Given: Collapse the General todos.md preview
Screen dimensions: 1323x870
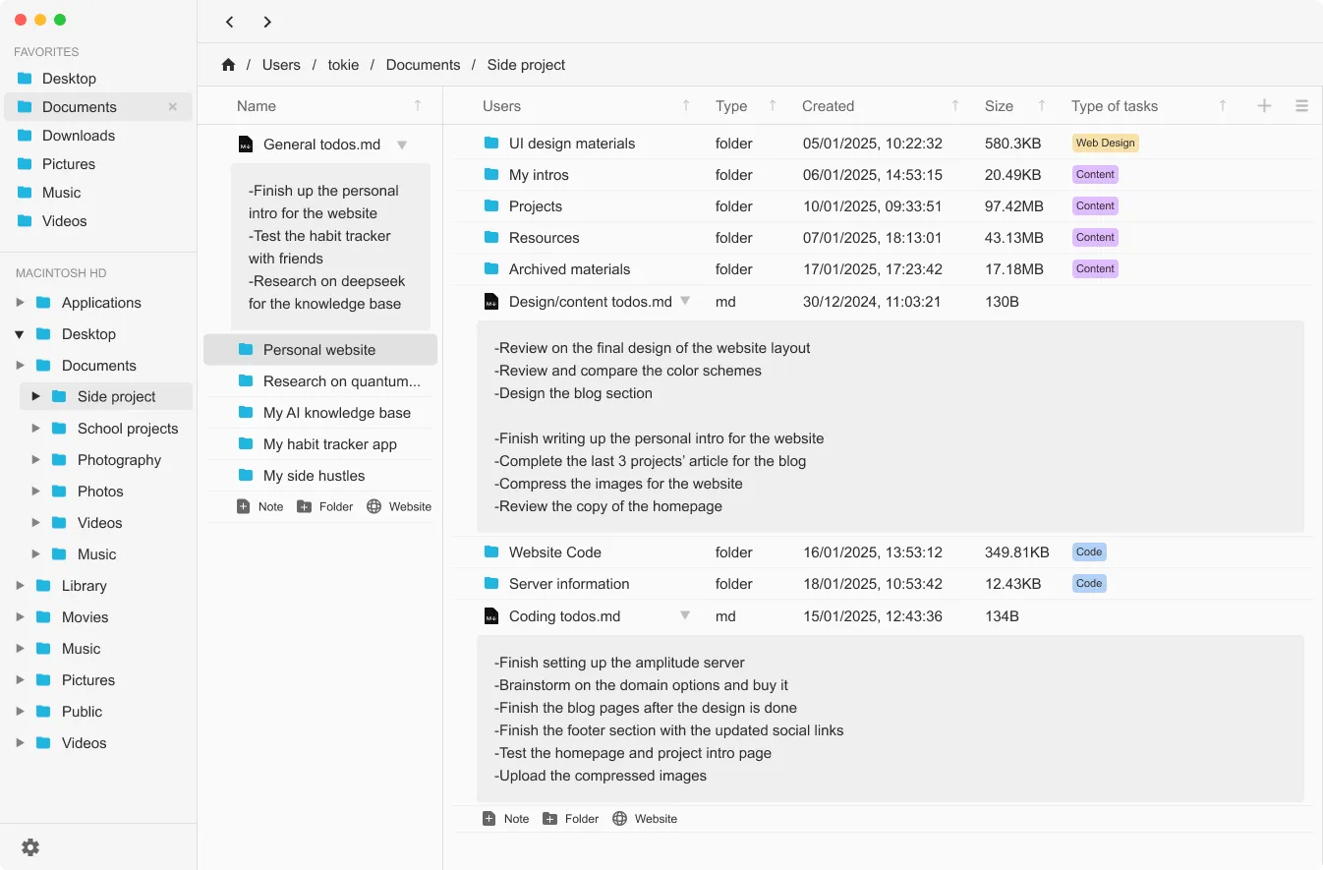Looking at the screenshot, I should (401, 145).
